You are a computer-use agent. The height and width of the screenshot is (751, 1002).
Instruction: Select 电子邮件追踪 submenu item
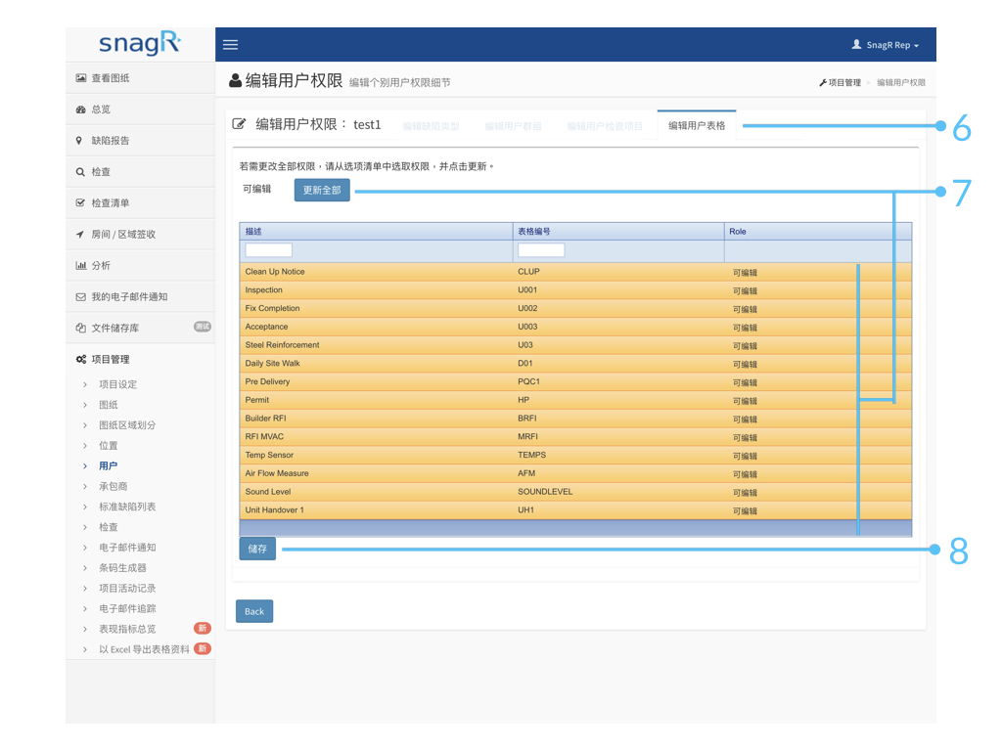click(127, 609)
